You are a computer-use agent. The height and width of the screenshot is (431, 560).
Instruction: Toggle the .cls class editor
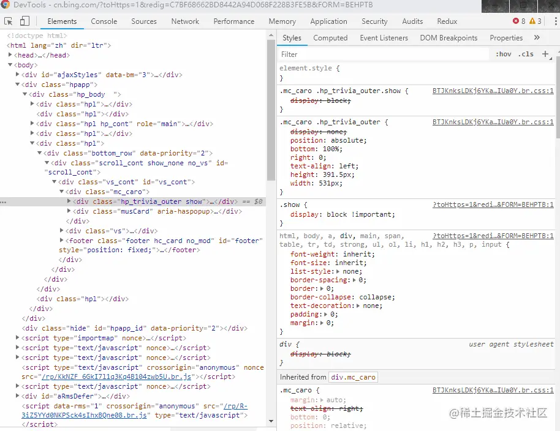pos(526,54)
